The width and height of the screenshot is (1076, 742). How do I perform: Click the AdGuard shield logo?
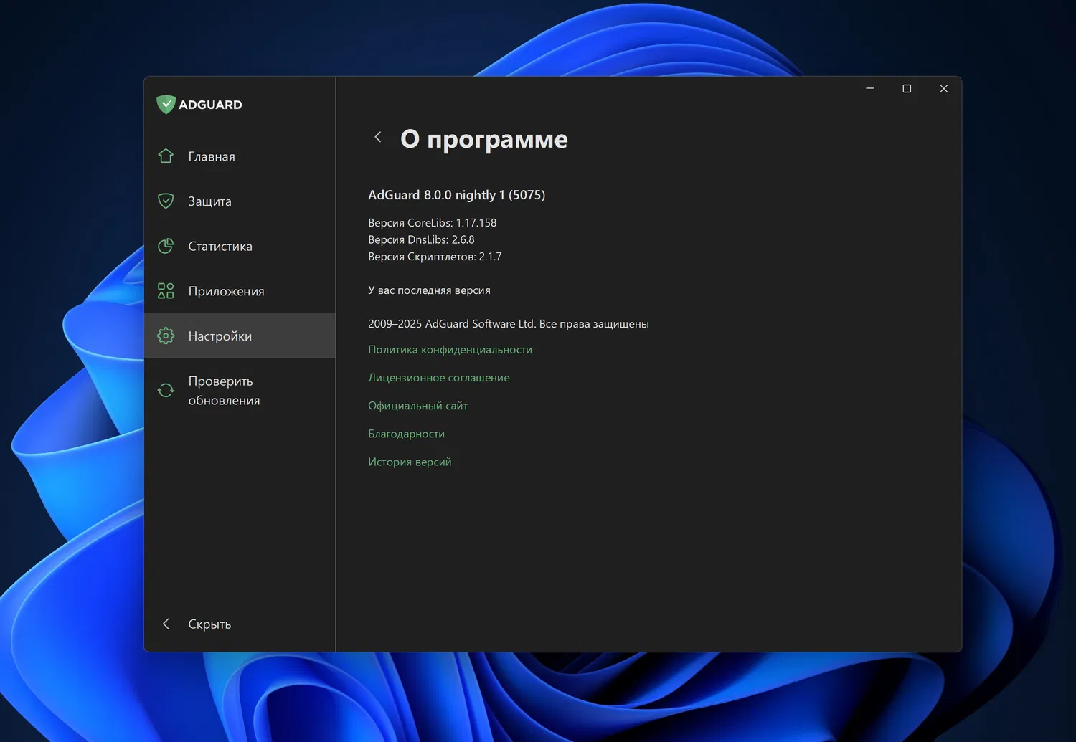(x=166, y=105)
